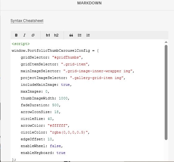The width and height of the screenshot is (174, 162).
Task: Click ".grid-image-inner-wrapper img" value
Action: tap(98, 71)
